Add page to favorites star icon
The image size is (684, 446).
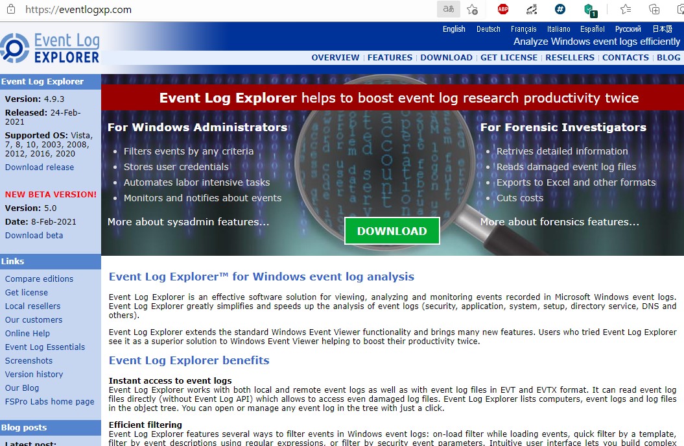coord(472,9)
